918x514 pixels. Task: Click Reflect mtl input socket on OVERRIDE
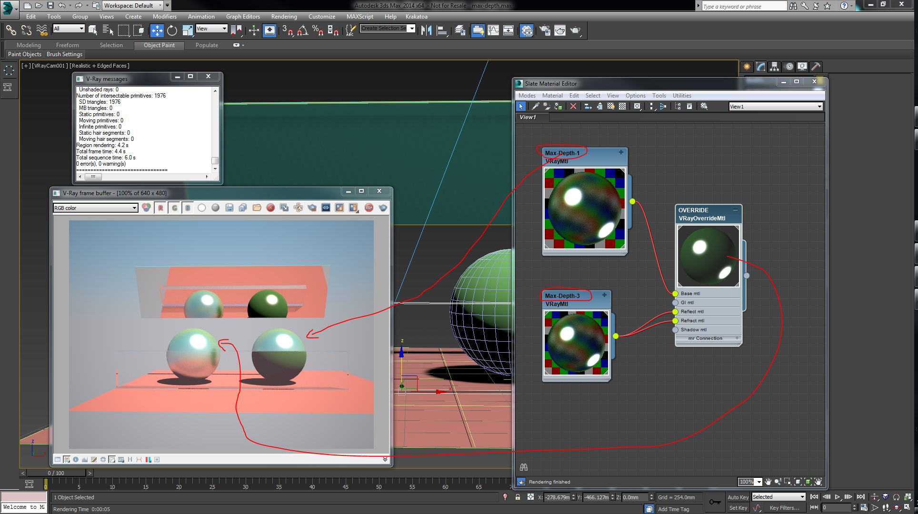(675, 312)
